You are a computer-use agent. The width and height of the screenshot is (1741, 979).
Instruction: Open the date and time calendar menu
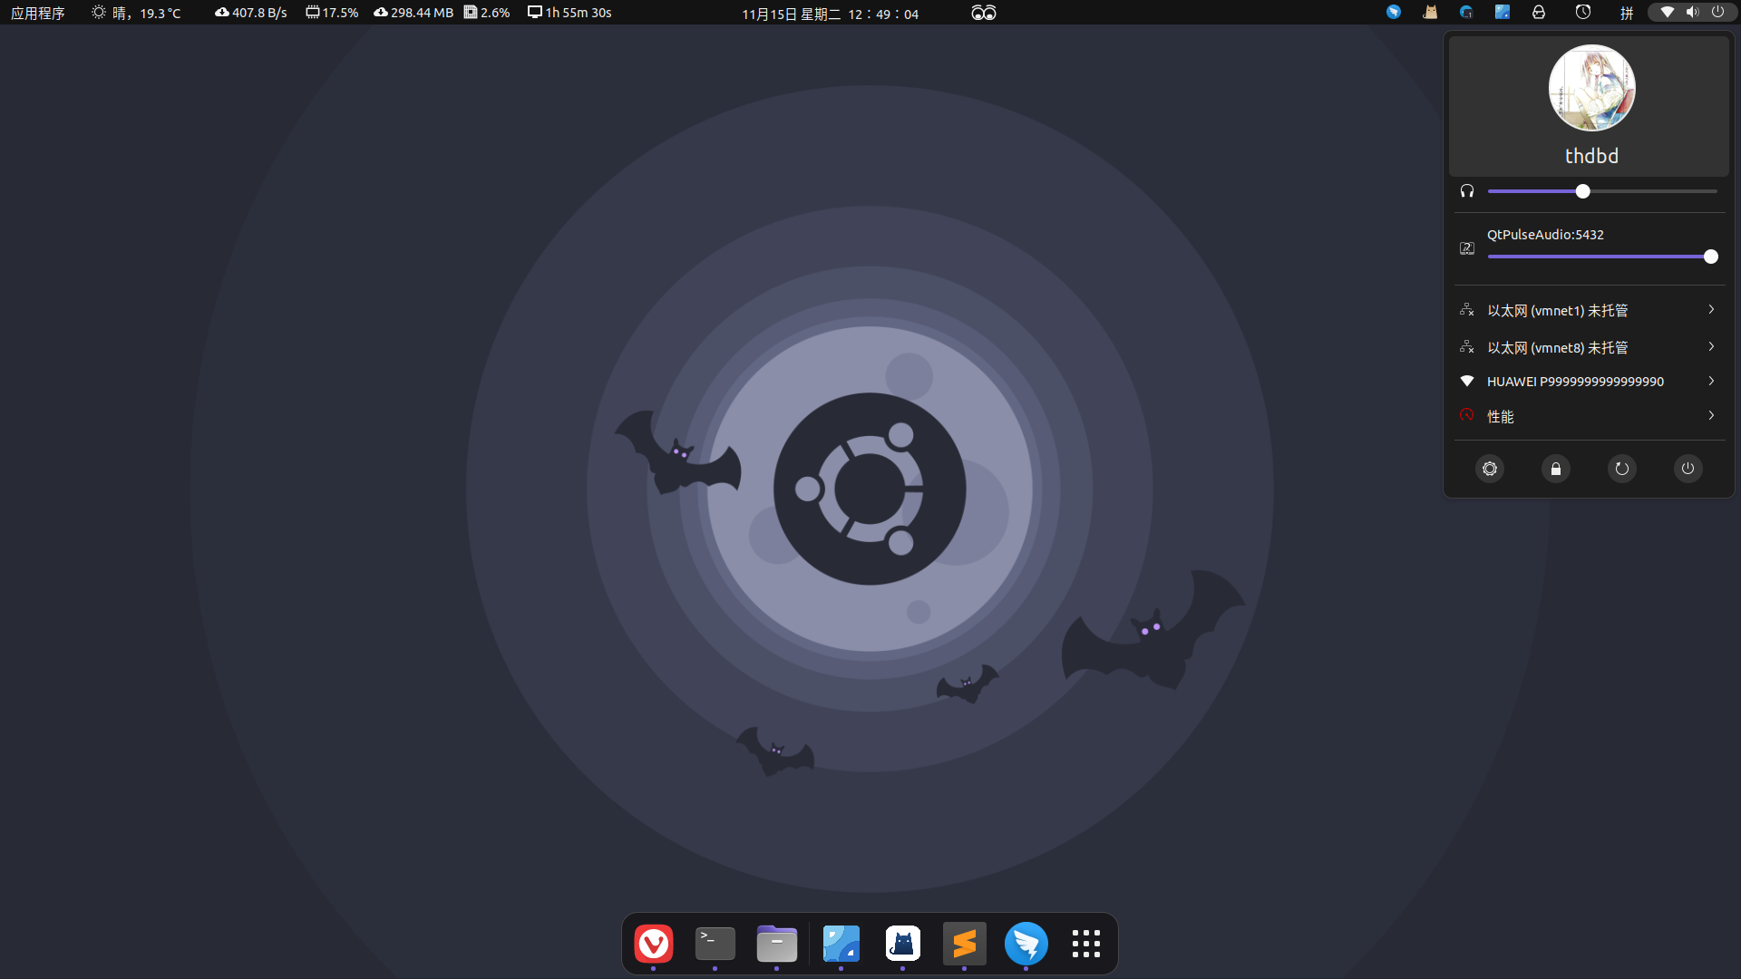(829, 14)
